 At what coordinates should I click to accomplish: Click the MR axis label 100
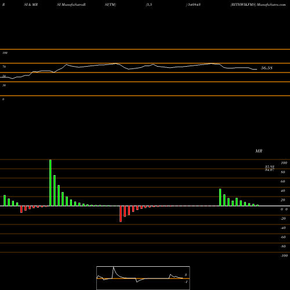click(284, 163)
